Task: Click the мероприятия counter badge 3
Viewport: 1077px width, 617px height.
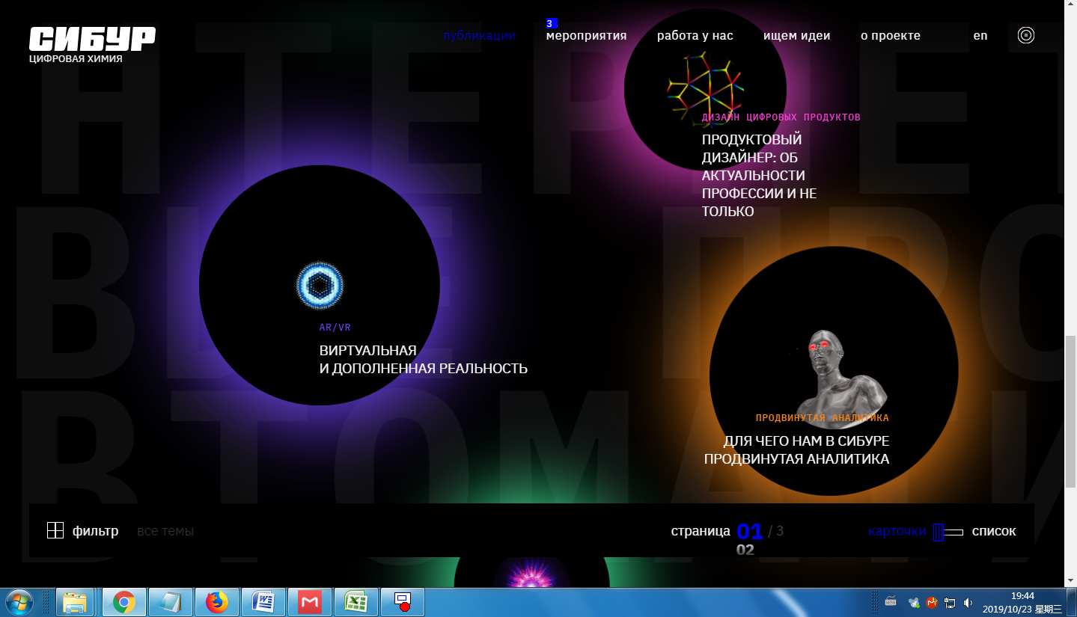Action: pyautogui.click(x=551, y=23)
